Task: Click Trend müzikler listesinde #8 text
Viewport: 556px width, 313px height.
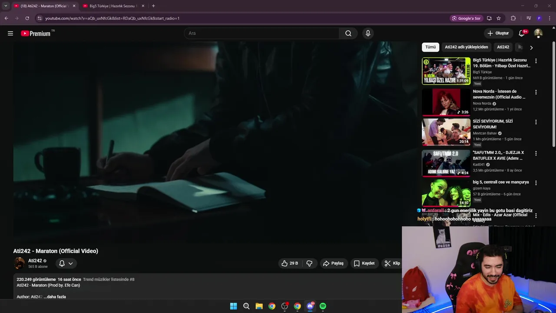Action: click(x=109, y=280)
